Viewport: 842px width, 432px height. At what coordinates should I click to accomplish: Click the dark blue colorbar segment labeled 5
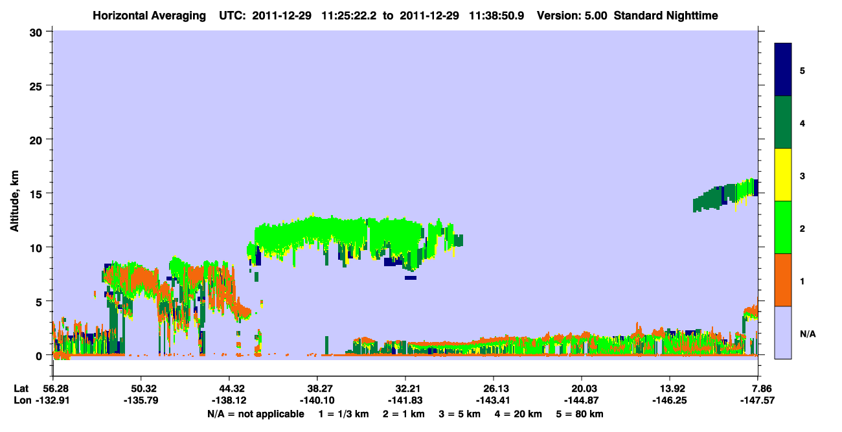[x=783, y=69]
